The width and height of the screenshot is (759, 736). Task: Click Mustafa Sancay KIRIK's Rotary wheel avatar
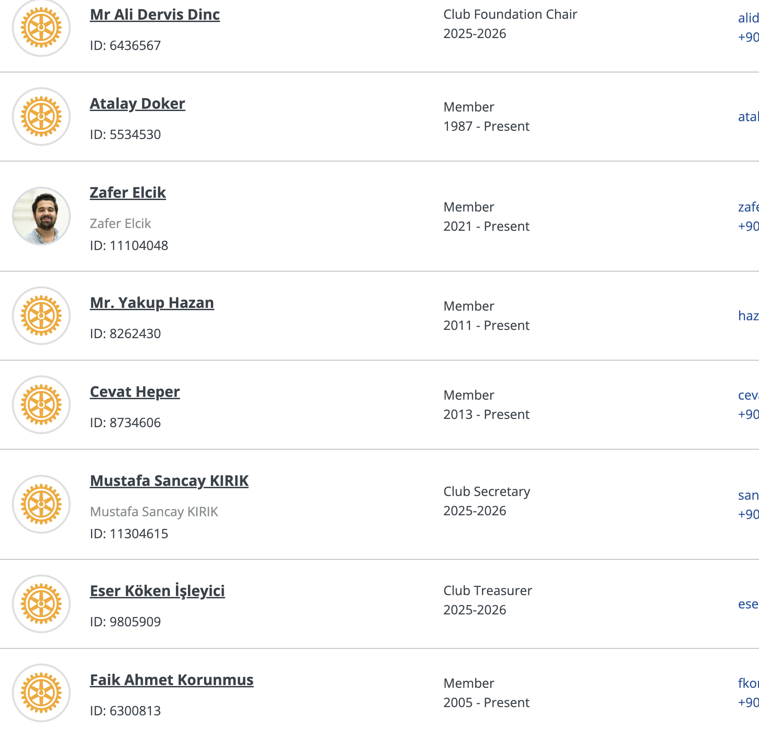pos(41,504)
